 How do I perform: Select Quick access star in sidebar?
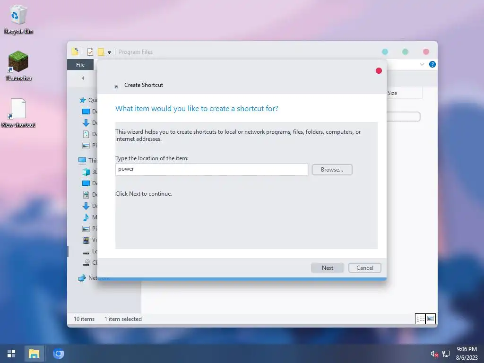tap(82, 100)
